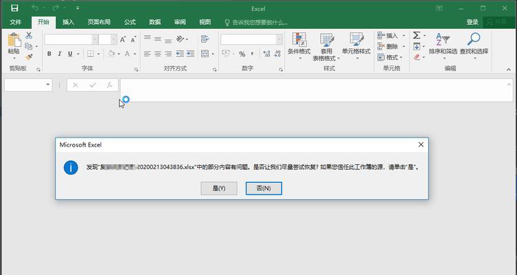
Task: Click the Decrease Font Size icon
Action: click(x=133, y=39)
